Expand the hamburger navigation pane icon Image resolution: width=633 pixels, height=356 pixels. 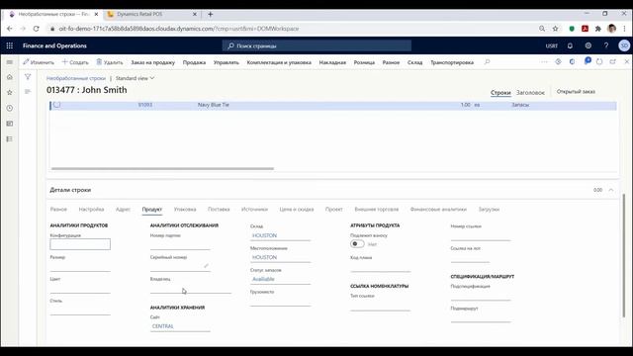[10, 62]
